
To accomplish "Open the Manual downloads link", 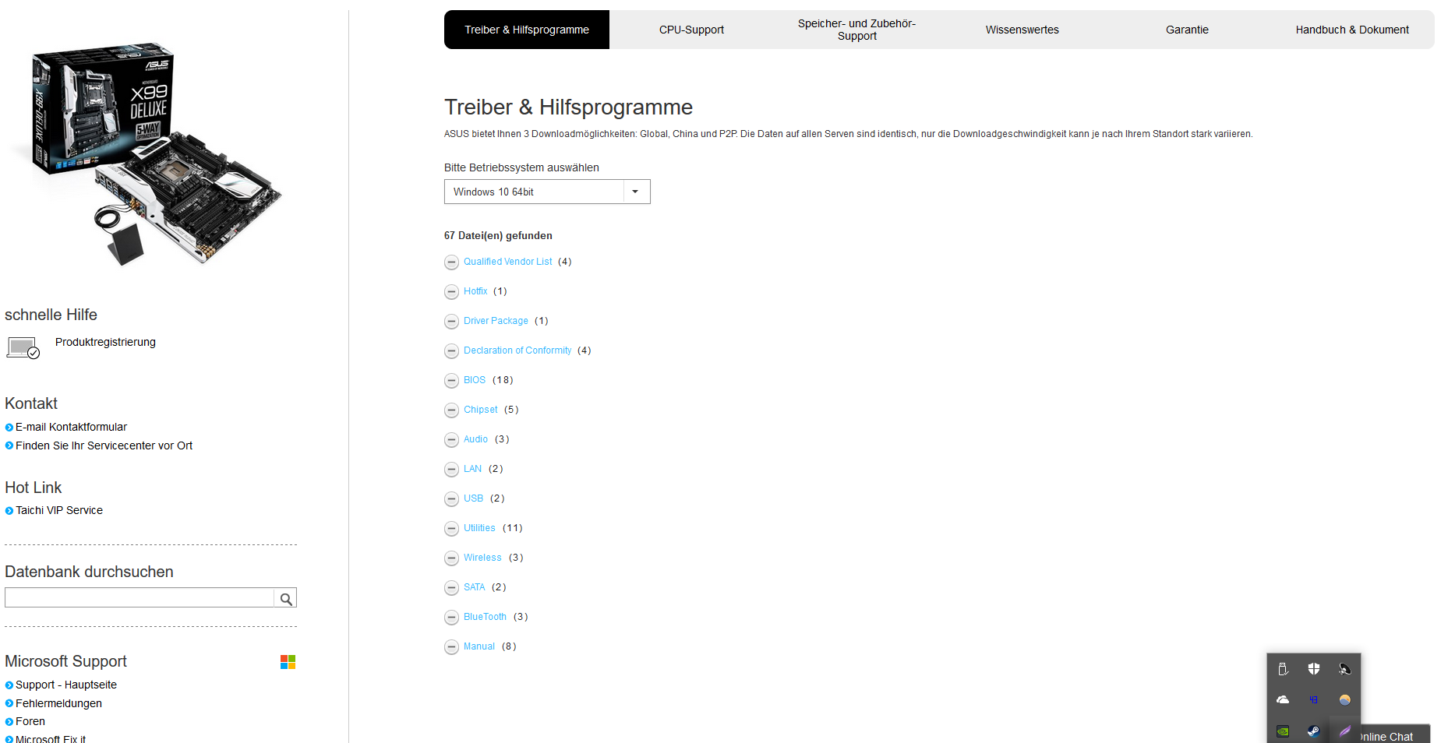I will tap(479, 646).
